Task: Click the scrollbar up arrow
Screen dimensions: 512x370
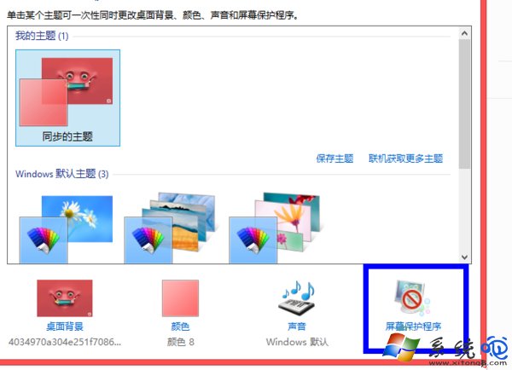Action: click(x=464, y=33)
